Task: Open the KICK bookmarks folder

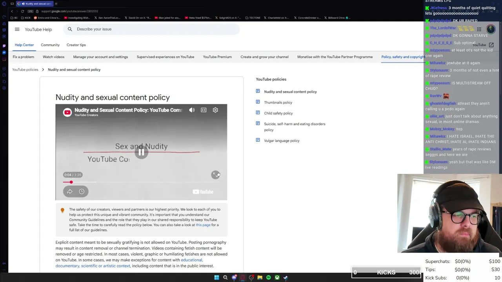Action: pyautogui.click(x=26, y=18)
